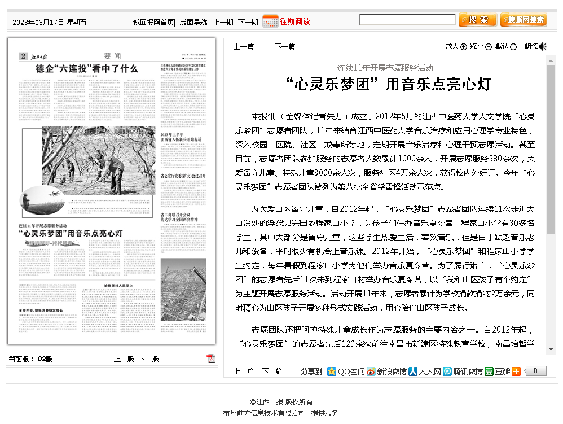Viewport: 563px width, 424px height.
Task: Click 分享到 share label
Action: (x=311, y=371)
